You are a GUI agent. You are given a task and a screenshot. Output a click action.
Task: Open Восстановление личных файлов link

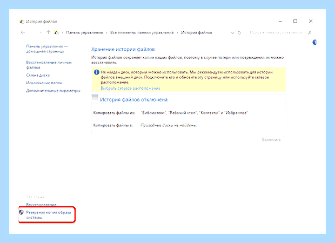pyautogui.click(x=49, y=65)
